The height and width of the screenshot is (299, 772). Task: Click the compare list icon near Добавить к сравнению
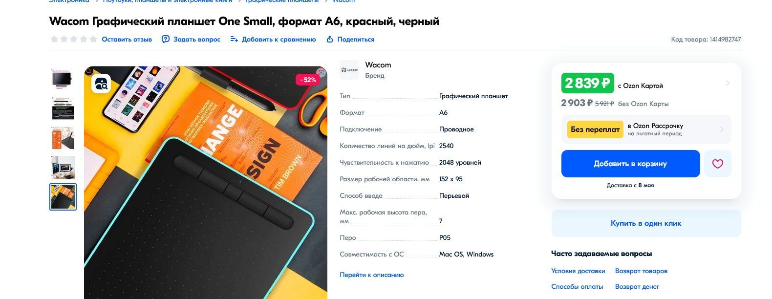coord(234,39)
